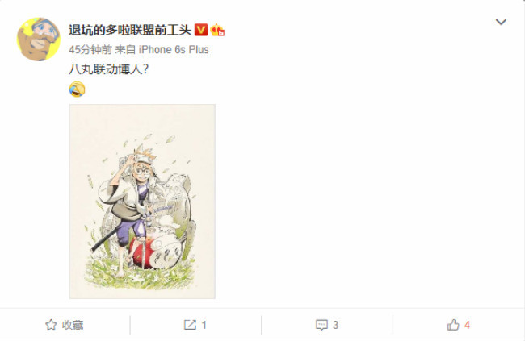525x341 pixels.
Task: Click the comment speech bubble icon
Action: tap(321, 325)
